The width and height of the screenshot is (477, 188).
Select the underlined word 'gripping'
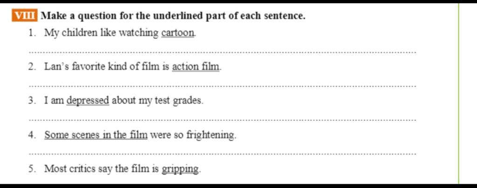[x=180, y=168]
